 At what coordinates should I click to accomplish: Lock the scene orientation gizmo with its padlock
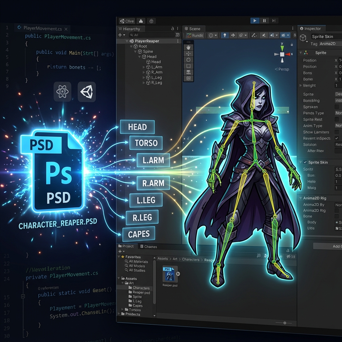point(292,44)
